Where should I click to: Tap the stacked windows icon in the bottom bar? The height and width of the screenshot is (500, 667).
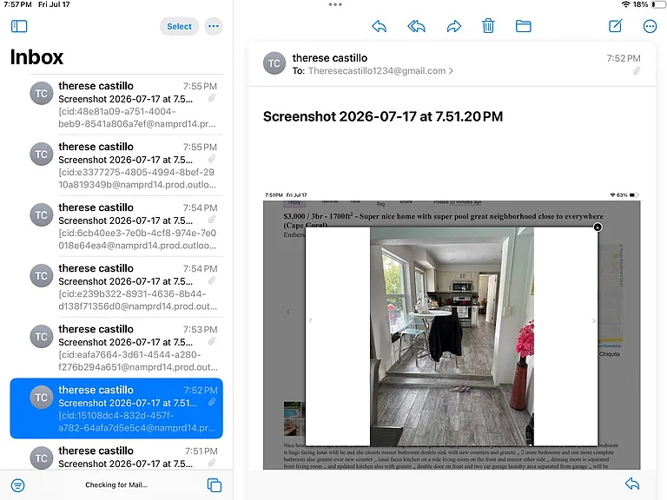pos(215,485)
